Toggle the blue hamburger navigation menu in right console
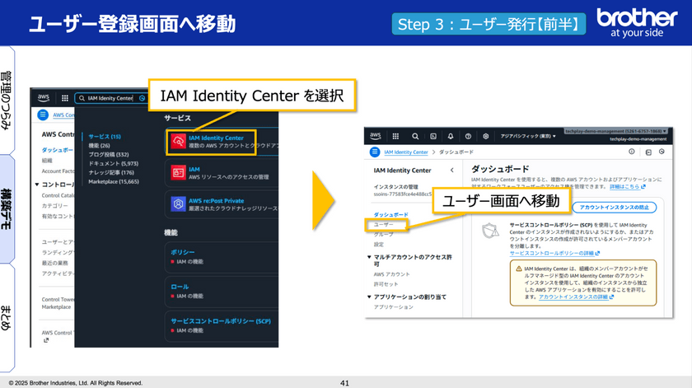The height and width of the screenshot is (388, 692). pos(375,152)
